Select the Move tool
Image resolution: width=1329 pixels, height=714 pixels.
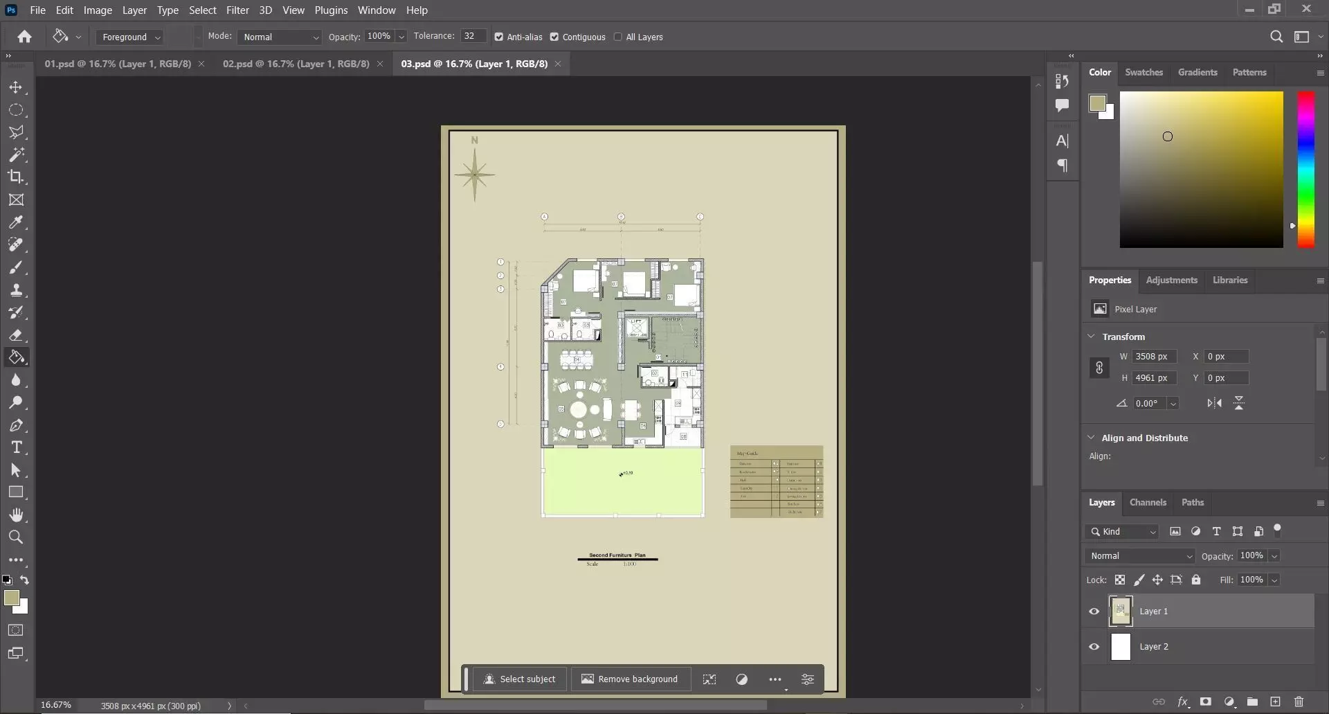(16, 88)
